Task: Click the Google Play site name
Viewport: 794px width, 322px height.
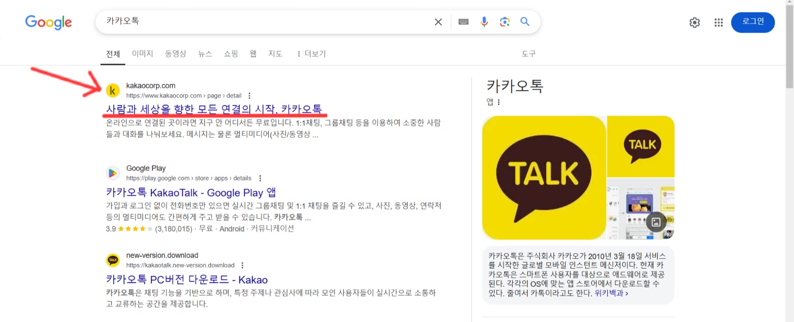Action: pos(146,168)
